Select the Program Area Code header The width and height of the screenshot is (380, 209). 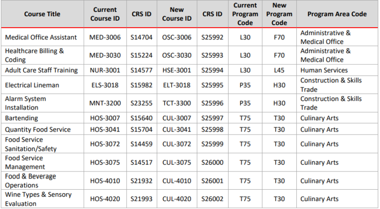click(x=337, y=14)
